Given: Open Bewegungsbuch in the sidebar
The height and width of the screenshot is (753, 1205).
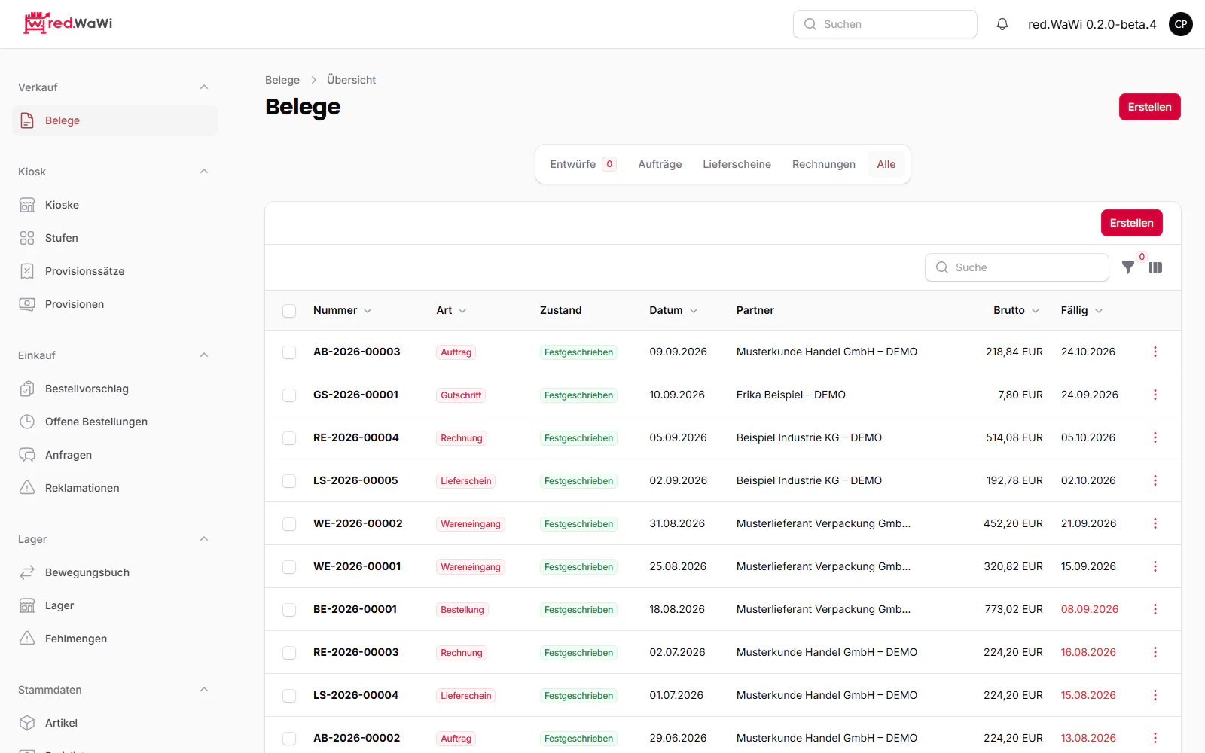Looking at the screenshot, I should click(114, 572).
